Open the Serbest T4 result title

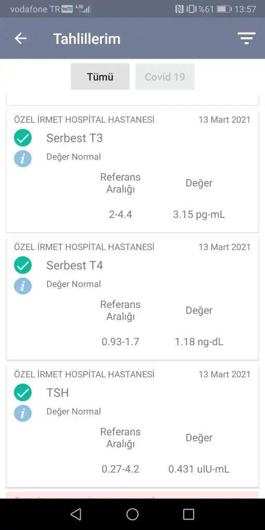click(x=75, y=266)
